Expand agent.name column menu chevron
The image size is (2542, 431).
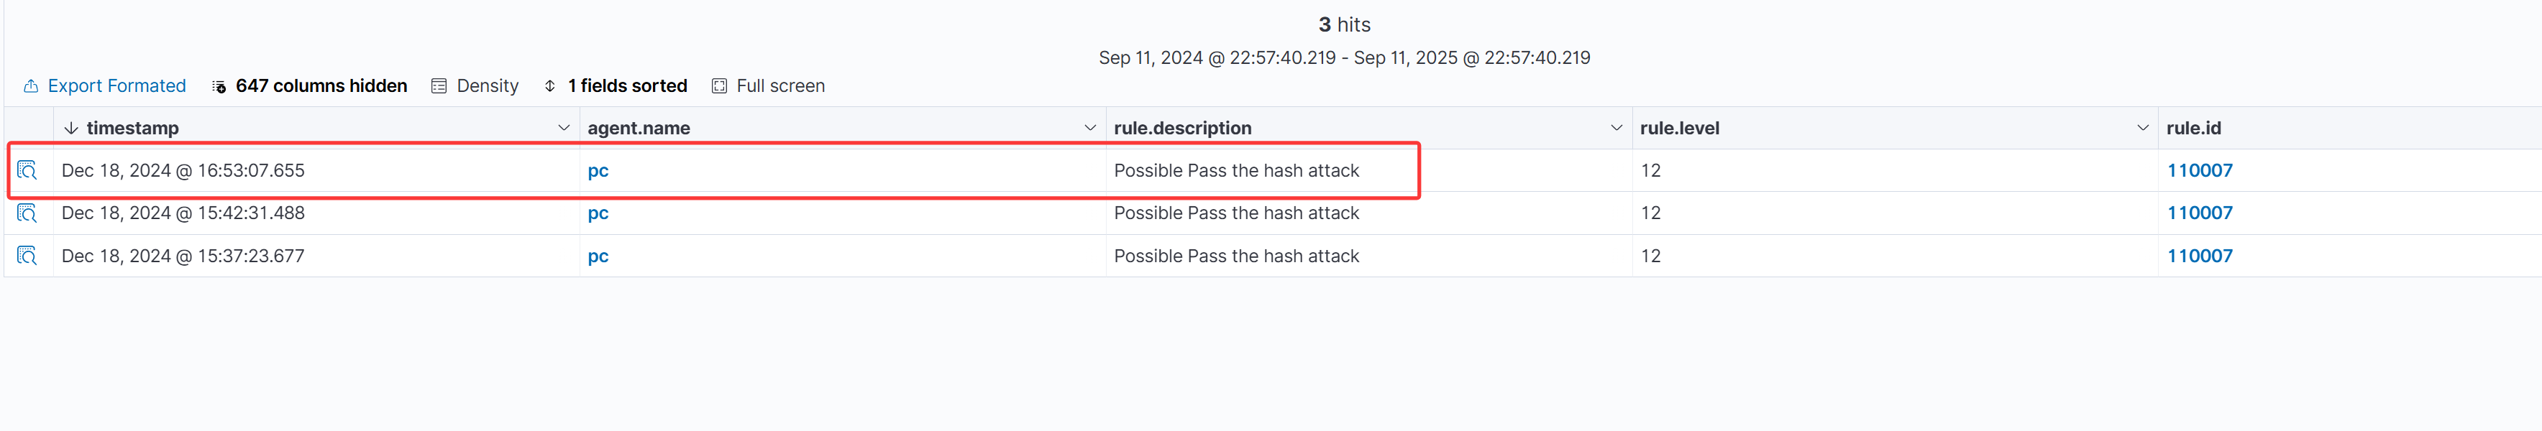coord(1089,128)
